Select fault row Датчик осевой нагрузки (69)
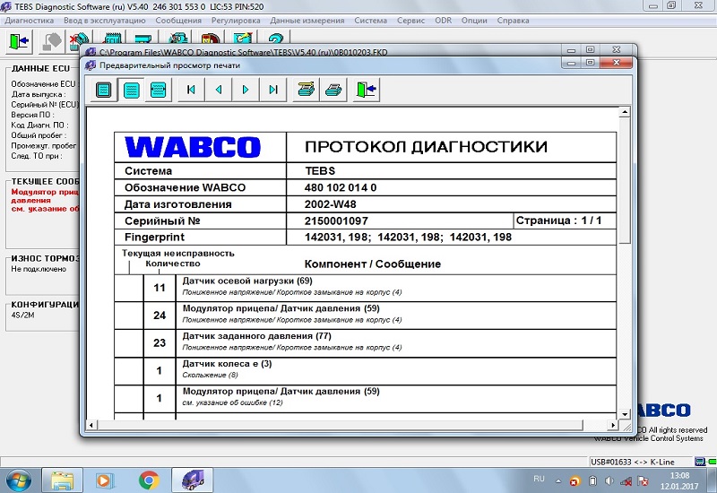 (x=366, y=288)
